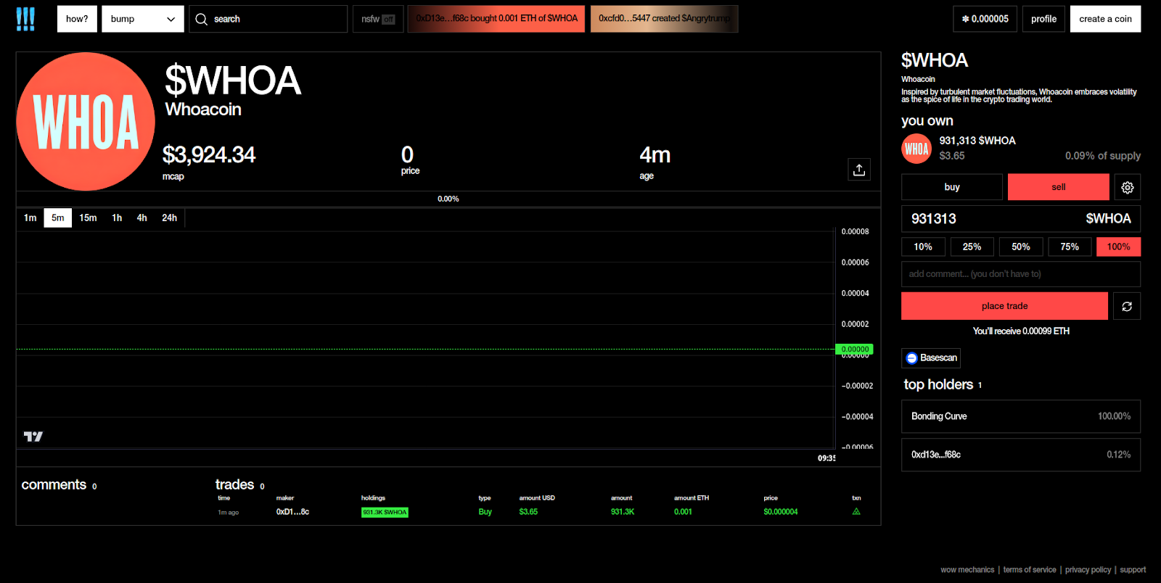Click the green 0.00000 price marker on chart
This screenshot has height=583, width=1161.
point(855,350)
